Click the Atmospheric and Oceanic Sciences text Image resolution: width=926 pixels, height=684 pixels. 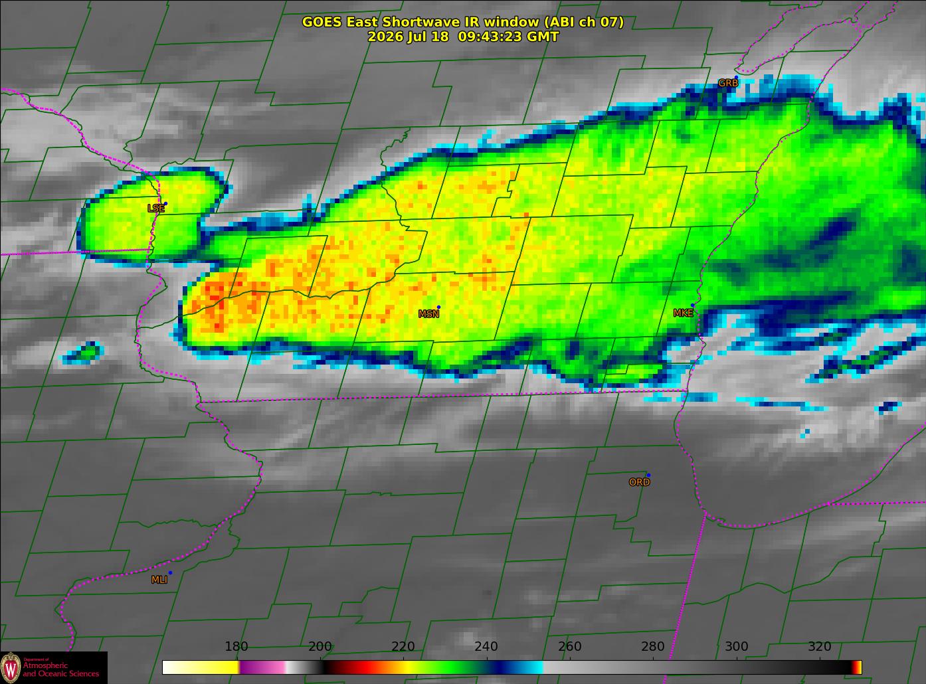[x=60, y=669]
